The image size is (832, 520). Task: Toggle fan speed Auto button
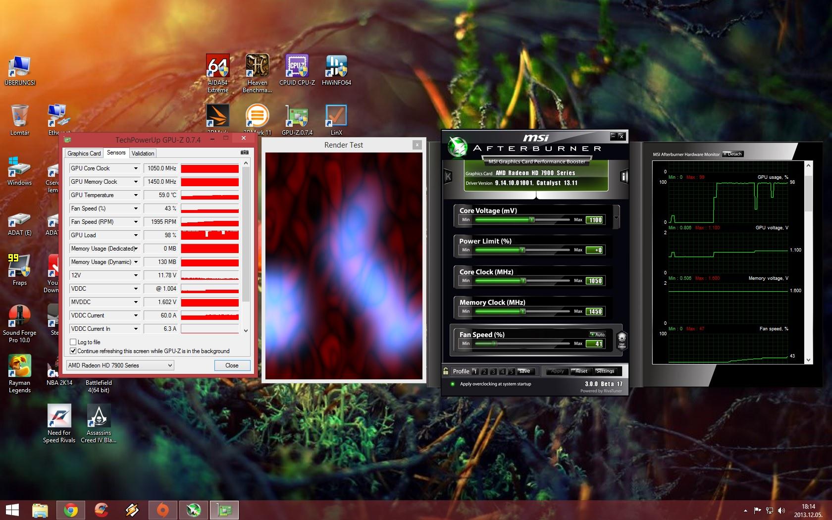tap(597, 334)
